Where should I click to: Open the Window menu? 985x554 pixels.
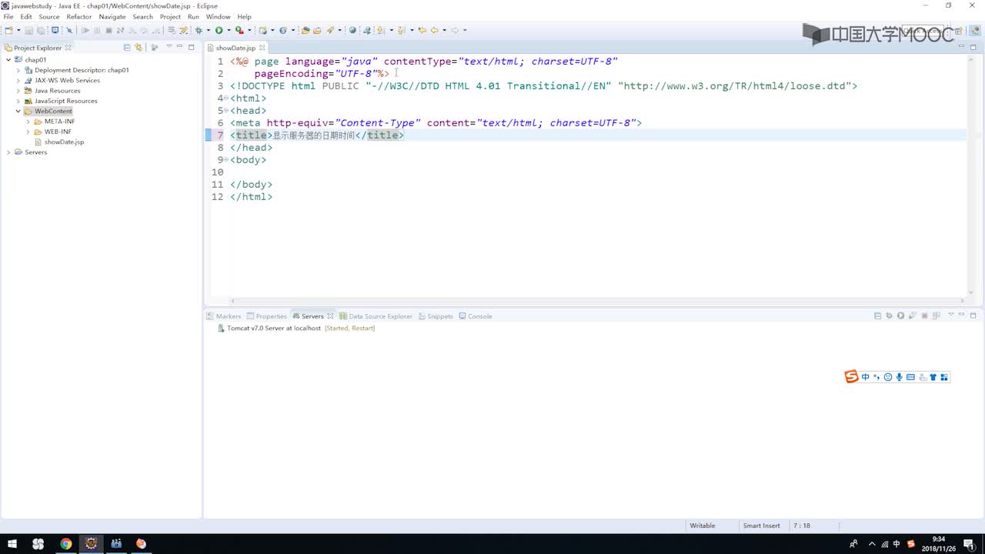[x=218, y=16]
